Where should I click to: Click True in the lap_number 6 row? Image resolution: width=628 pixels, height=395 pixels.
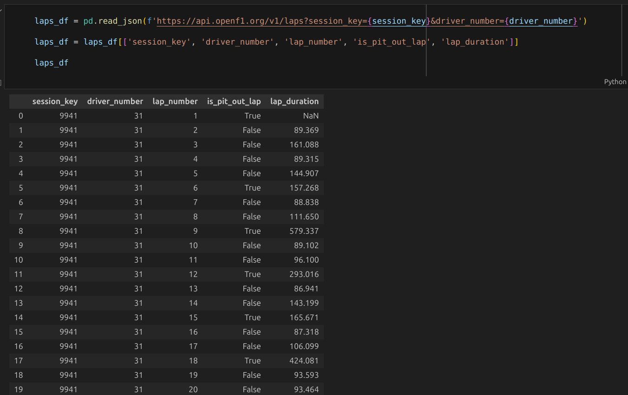click(x=253, y=188)
